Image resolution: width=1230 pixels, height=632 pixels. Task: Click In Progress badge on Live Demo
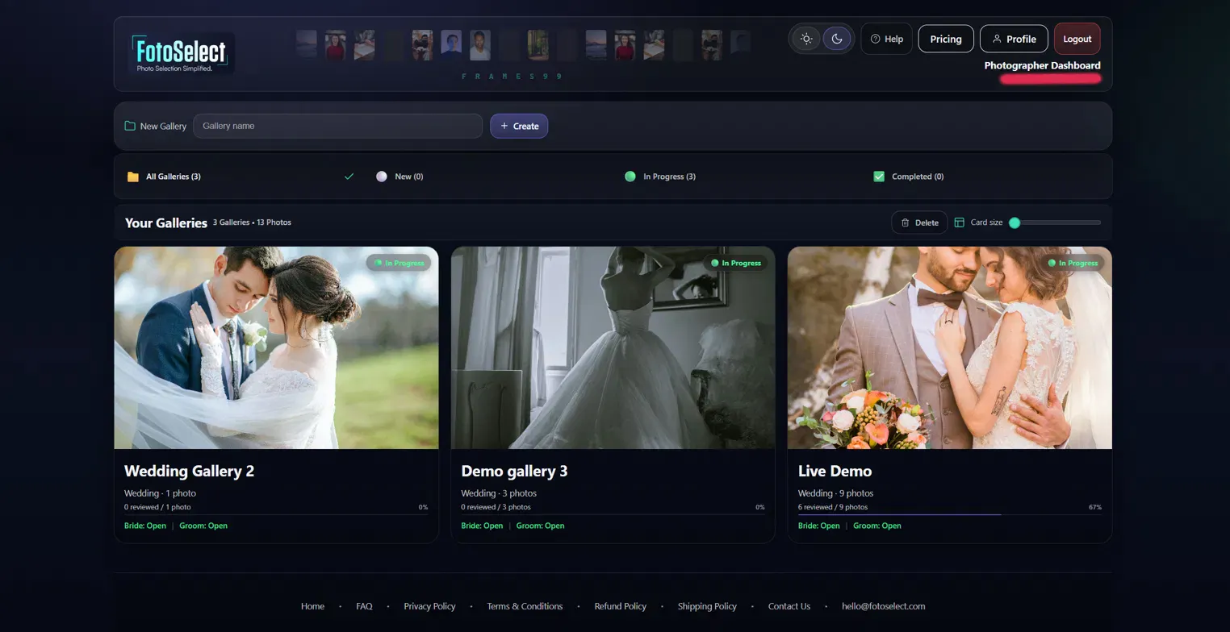point(1073,263)
